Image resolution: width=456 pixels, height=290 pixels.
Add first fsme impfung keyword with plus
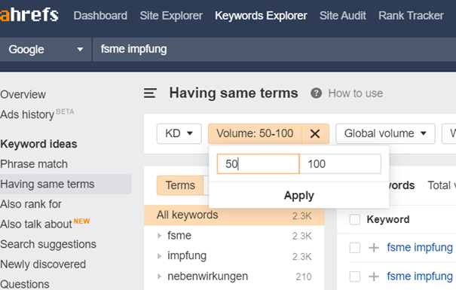coord(374,248)
